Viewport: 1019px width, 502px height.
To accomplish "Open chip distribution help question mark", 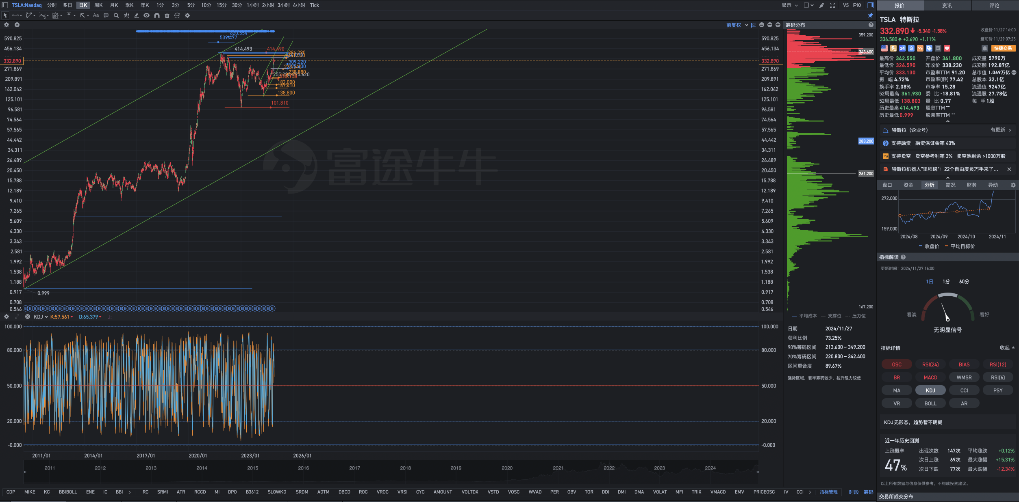I will (871, 25).
